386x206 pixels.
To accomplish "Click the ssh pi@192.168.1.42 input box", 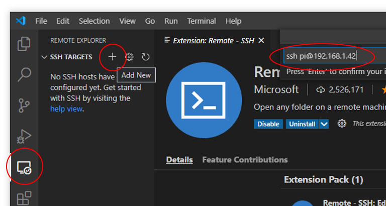I will pos(335,56).
